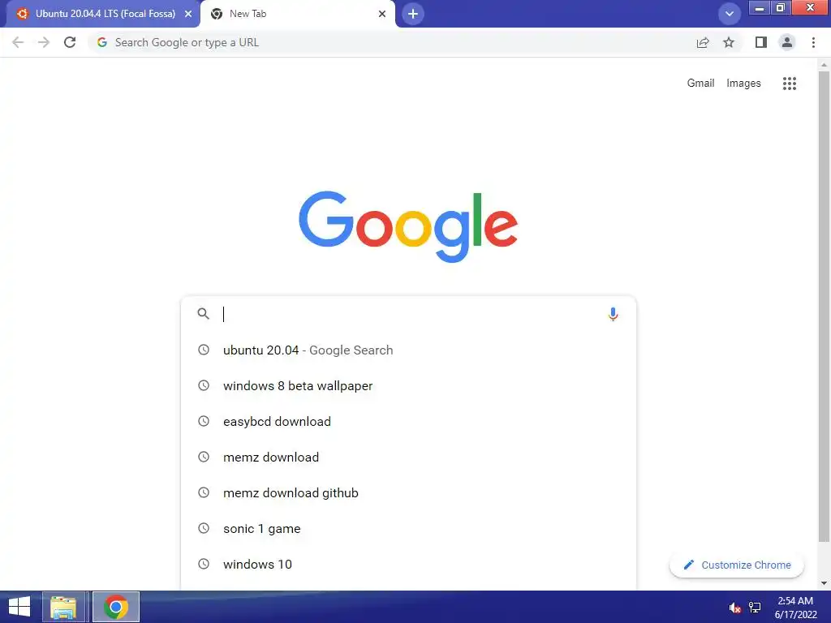
Task: Click the forward navigation arrow
Action: click(x=44, y=42)
